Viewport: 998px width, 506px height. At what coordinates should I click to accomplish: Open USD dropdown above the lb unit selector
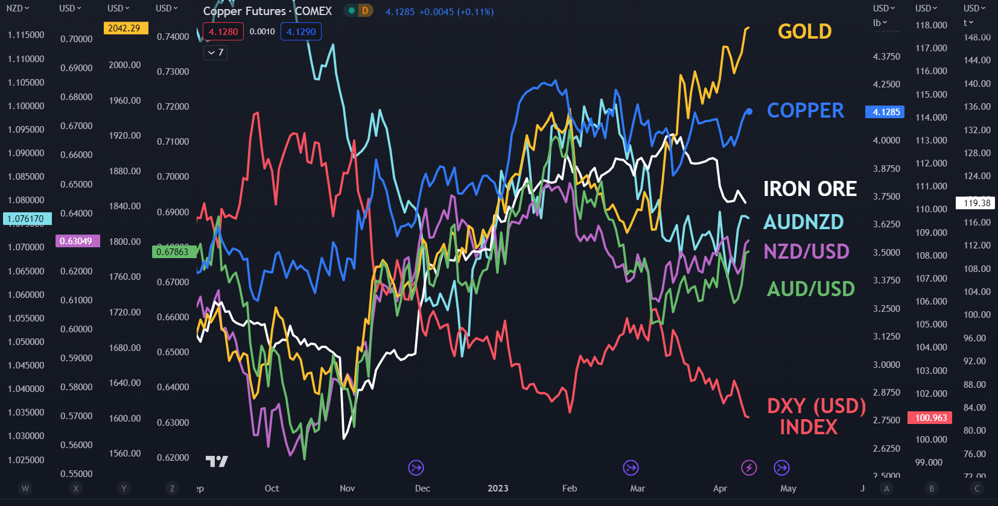[884, 8]
